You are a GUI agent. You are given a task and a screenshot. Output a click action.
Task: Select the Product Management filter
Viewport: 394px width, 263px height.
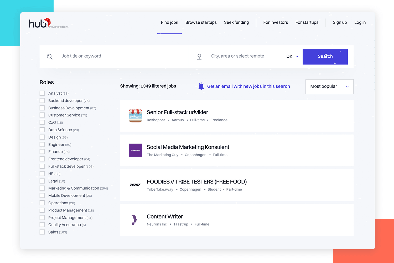pos(42,210)
